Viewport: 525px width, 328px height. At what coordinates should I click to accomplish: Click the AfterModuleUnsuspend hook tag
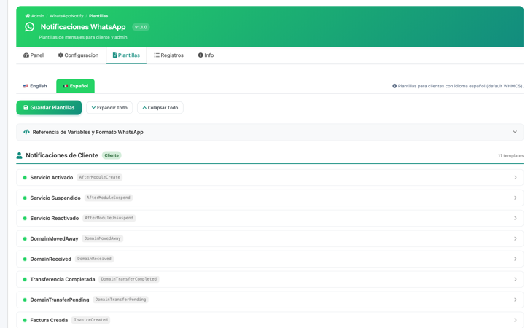point(109,218)
